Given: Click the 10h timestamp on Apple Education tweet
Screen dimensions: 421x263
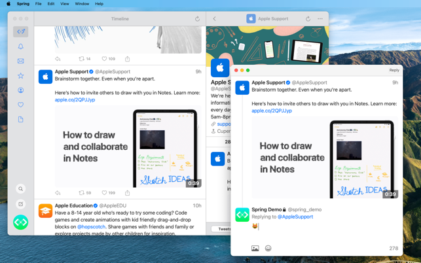Looking at the screenshot, I should tap(197, 205).
